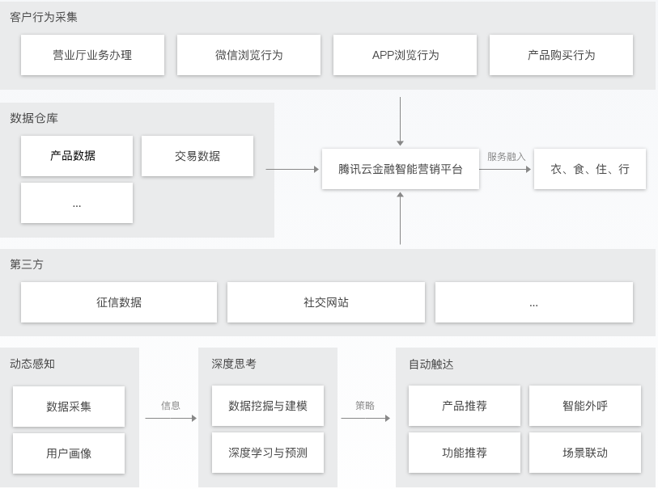Expand the ellipsis box in 第三方 section

click(x=534, y=301)
